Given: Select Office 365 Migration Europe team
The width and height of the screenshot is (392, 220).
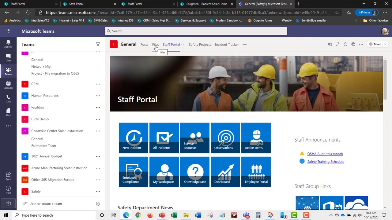Looking at the screenshot, I should [53, 180].
